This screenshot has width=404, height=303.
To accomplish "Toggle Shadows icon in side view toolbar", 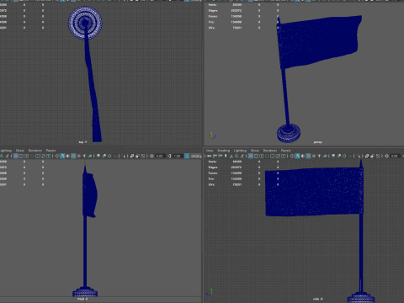I will coord(325,156).
